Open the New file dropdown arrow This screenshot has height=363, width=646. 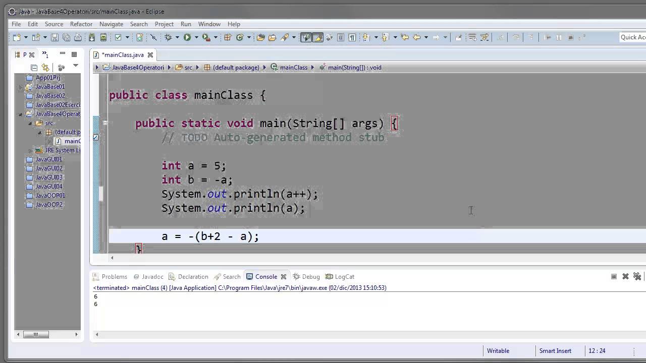click(x=26, y=37)
